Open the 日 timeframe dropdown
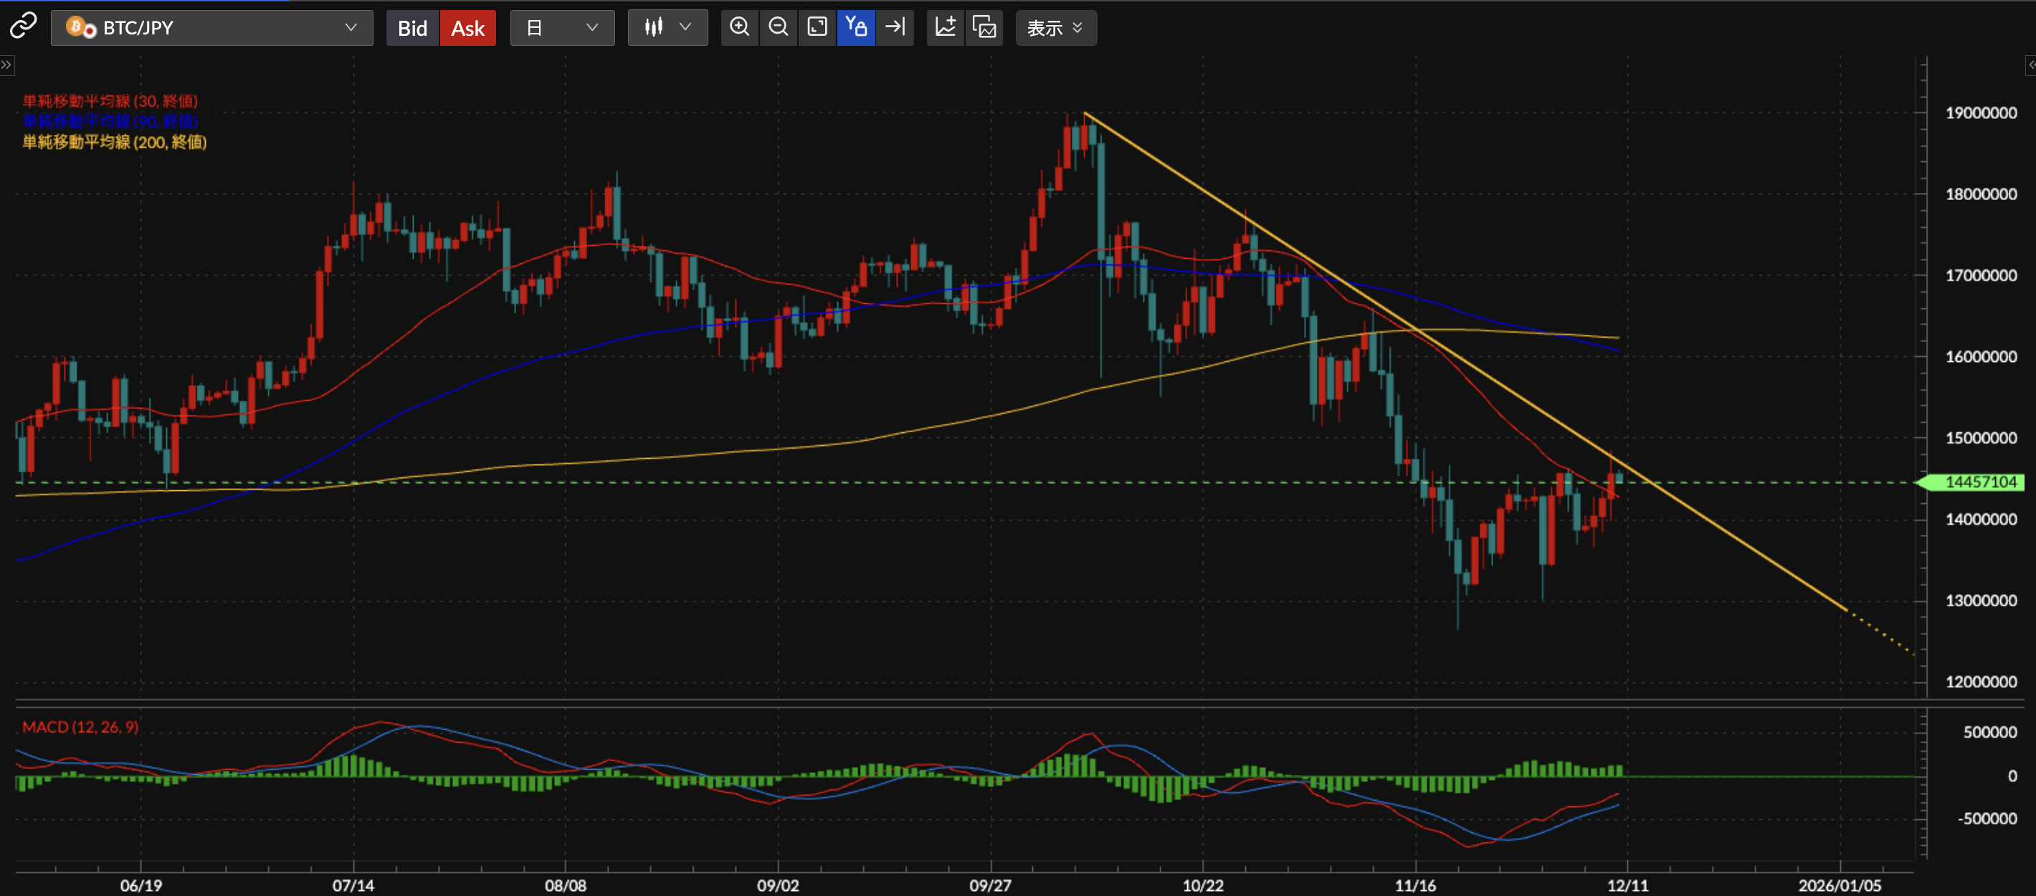 pos(562,28)
